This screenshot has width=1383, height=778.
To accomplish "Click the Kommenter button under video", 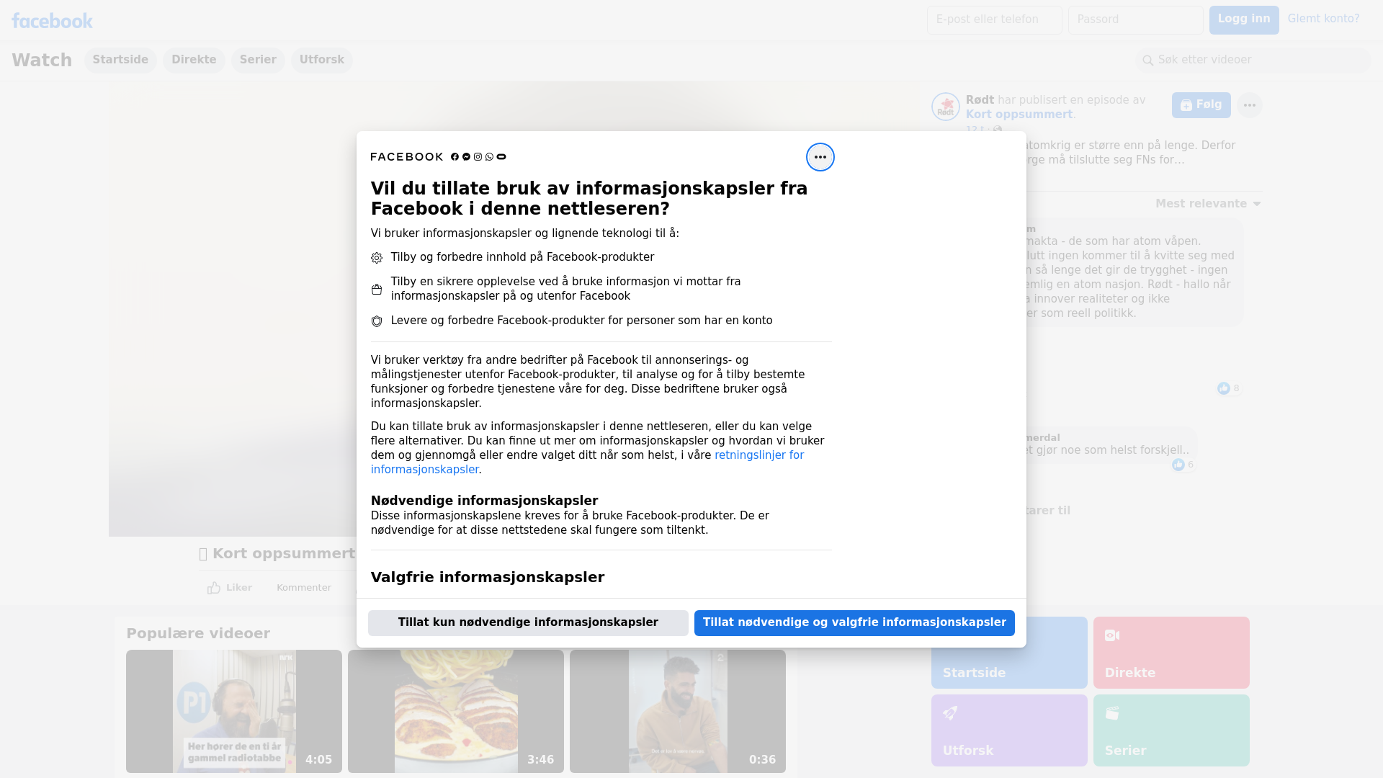I will (304, 588).
